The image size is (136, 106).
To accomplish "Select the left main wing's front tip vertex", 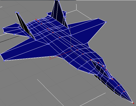I will click(x=4, y=61).
